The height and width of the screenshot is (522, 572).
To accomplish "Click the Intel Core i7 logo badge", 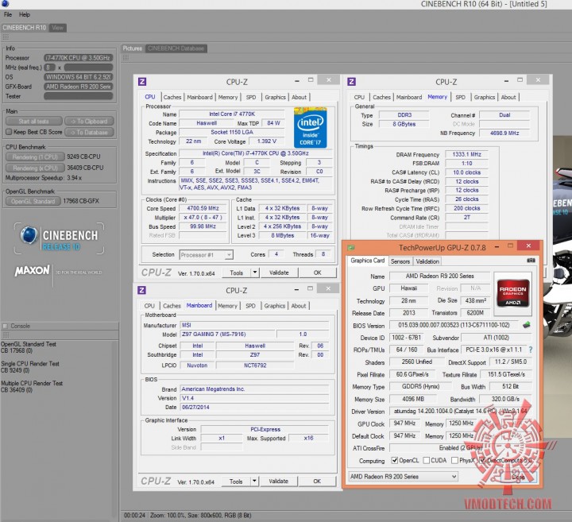I will pos(310,127).
